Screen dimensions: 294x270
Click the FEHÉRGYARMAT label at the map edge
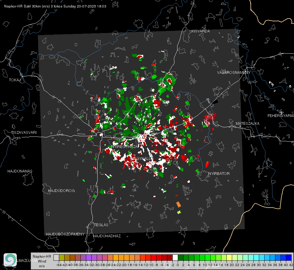[x=280, y=116]
